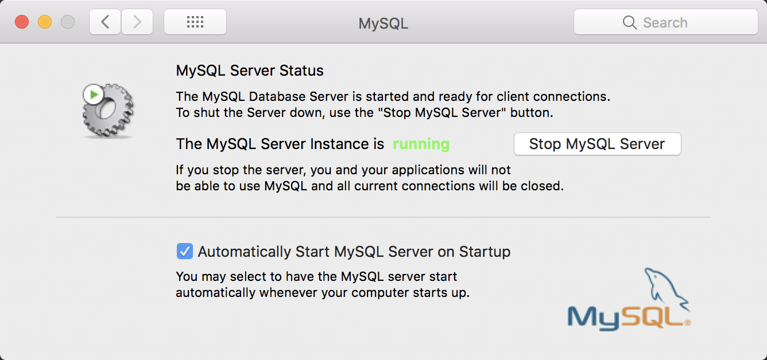Click Stop MySQL Server
Screen dimensions: 767x360
[x=597, y=144]
